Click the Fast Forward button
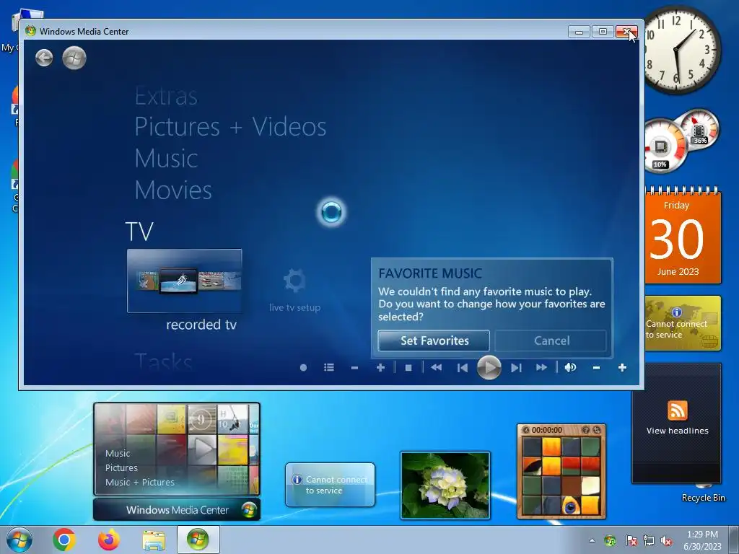 (x=541, y=367)
